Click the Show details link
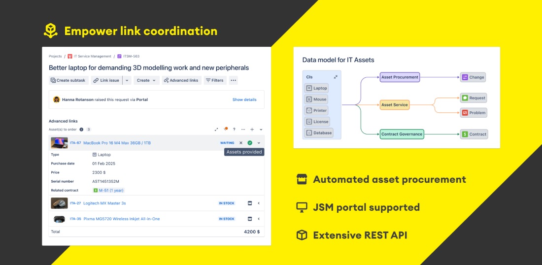Image resolution: width=542 pixels, height=265 pixels. coord(244,99)
